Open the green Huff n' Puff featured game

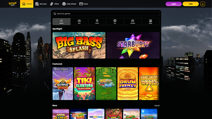106,83
